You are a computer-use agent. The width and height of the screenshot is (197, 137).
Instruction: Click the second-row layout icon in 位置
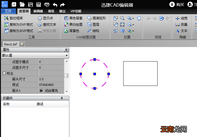[116, 24]
